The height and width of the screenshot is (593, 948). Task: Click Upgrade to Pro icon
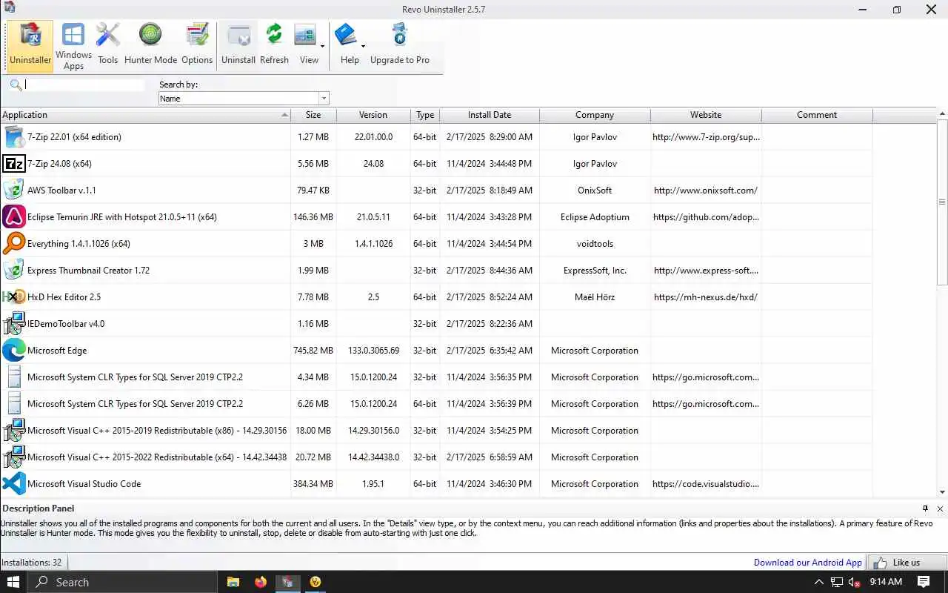click(x=400, y=46)
